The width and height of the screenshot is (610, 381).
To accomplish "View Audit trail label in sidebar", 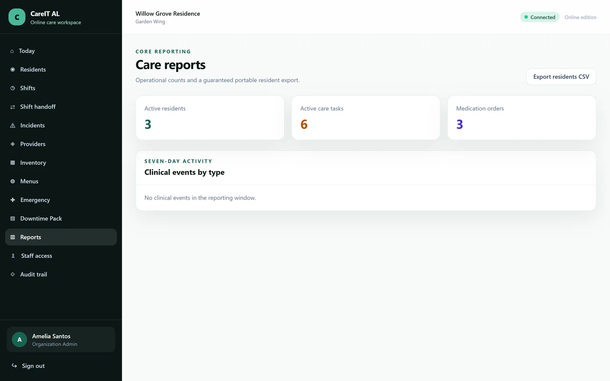I will coord(34,275).
